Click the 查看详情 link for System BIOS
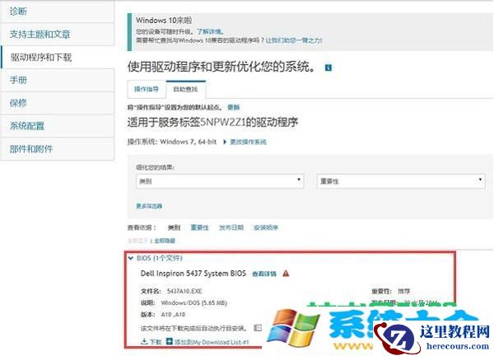 [264, 274]
